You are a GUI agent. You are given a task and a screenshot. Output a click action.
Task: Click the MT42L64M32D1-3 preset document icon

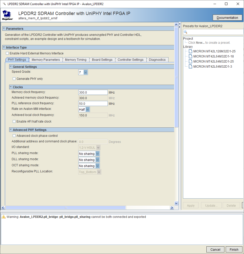pos(190,66)
